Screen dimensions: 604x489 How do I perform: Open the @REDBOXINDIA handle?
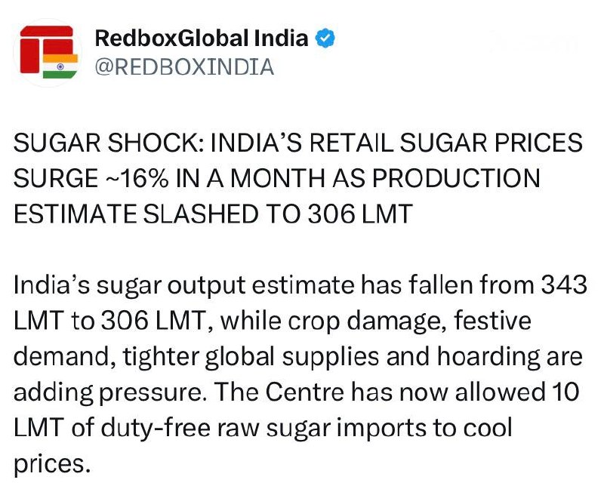coord(184,67)
